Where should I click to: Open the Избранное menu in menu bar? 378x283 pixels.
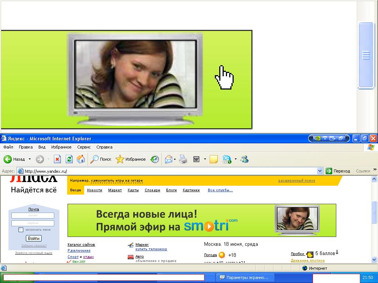(x=61, y=147)
